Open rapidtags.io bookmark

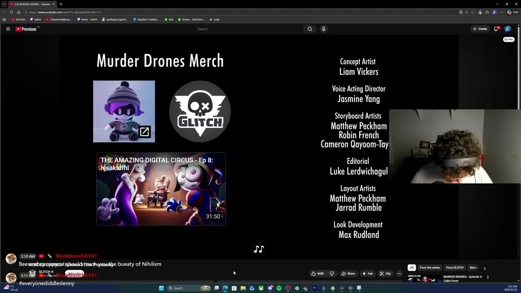click(115, 20)
